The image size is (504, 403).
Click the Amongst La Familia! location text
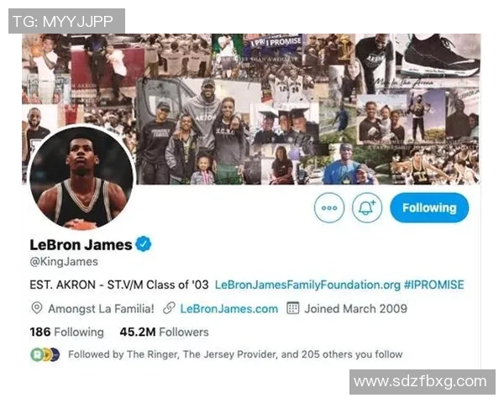[x=101, y=309]
